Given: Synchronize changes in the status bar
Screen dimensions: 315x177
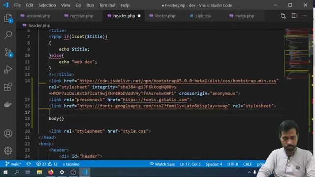Looking at the screenshot, I should (x=29, y=164).
